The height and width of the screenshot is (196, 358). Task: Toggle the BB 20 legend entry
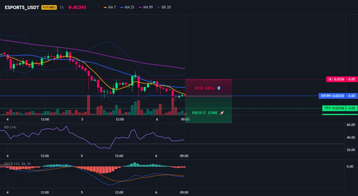coord(164,7)
